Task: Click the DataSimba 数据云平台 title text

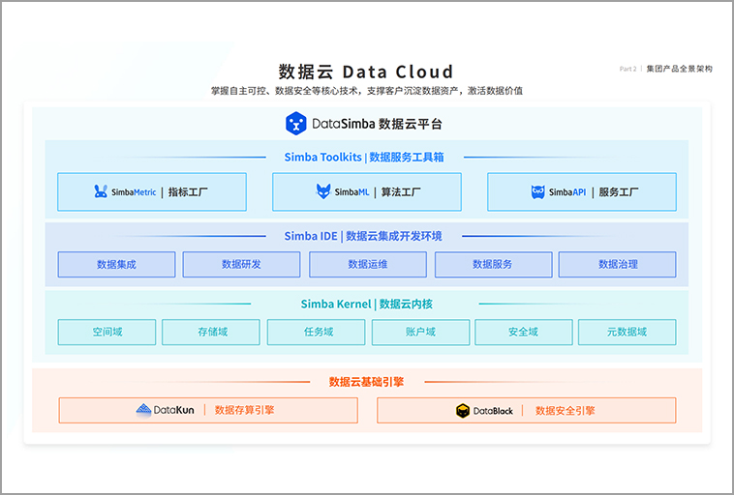Action: (x=378, y=124)
